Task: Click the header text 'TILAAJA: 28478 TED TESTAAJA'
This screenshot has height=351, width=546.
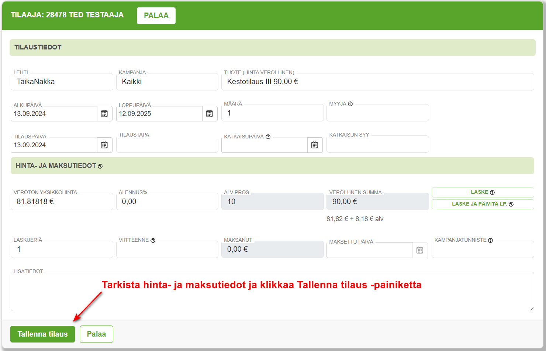Action: pos(67,15)
